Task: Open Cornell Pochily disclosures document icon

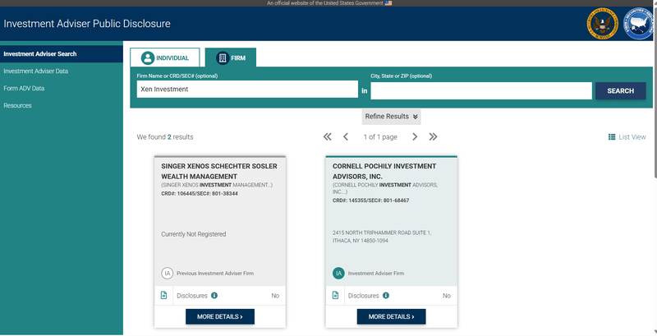Action: pos(335,296)
